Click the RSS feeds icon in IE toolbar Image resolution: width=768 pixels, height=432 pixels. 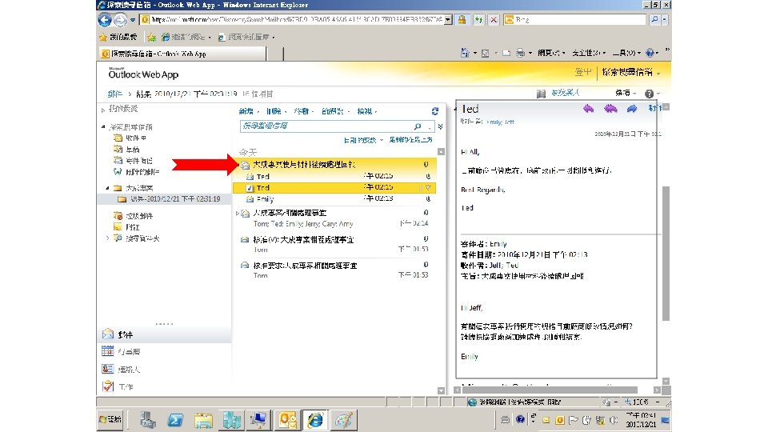coord(485,53)
